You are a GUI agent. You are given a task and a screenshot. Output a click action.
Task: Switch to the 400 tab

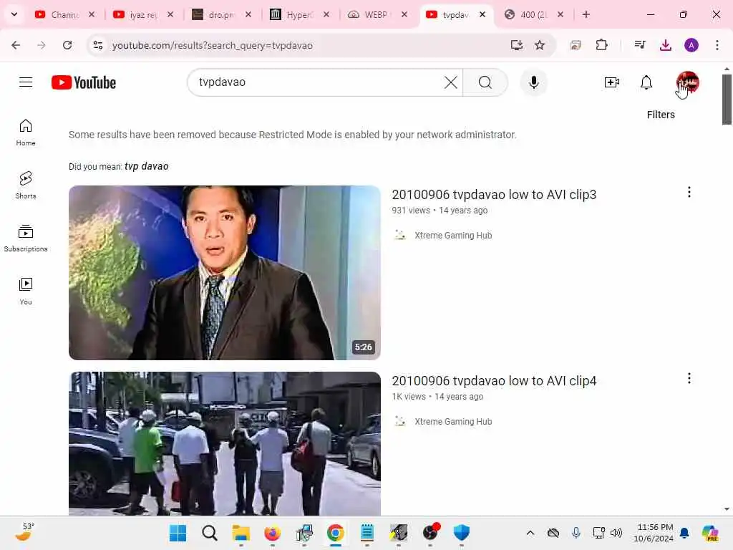[533, 14]
